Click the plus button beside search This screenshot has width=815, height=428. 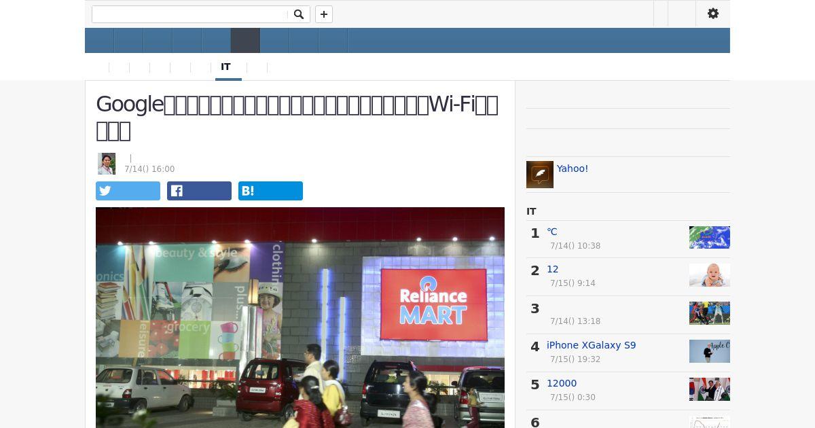pyautogui.click(x=324, y=14)
